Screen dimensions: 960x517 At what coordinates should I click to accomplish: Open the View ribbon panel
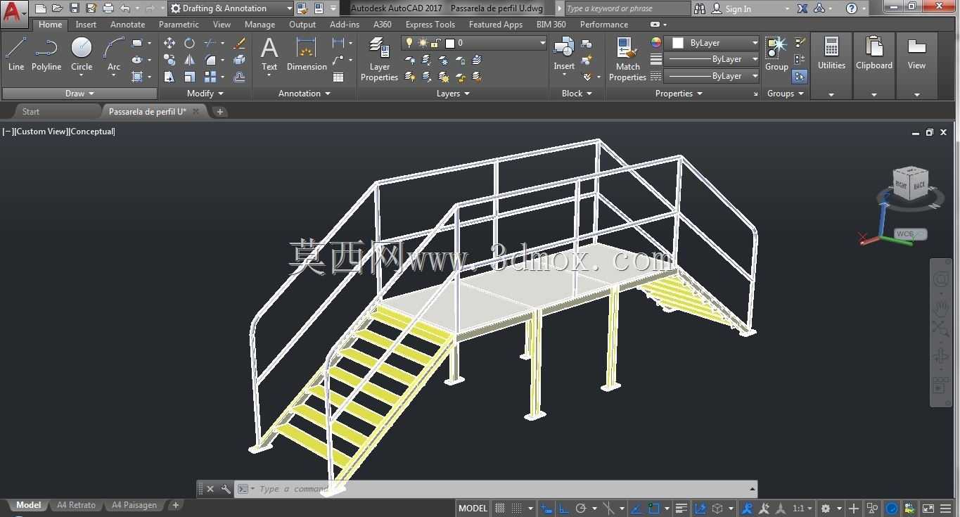coord(916,65)
